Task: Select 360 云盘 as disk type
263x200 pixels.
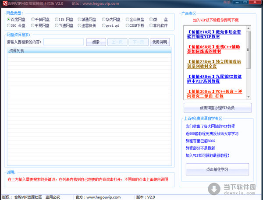Action: [x=9, y=26]
